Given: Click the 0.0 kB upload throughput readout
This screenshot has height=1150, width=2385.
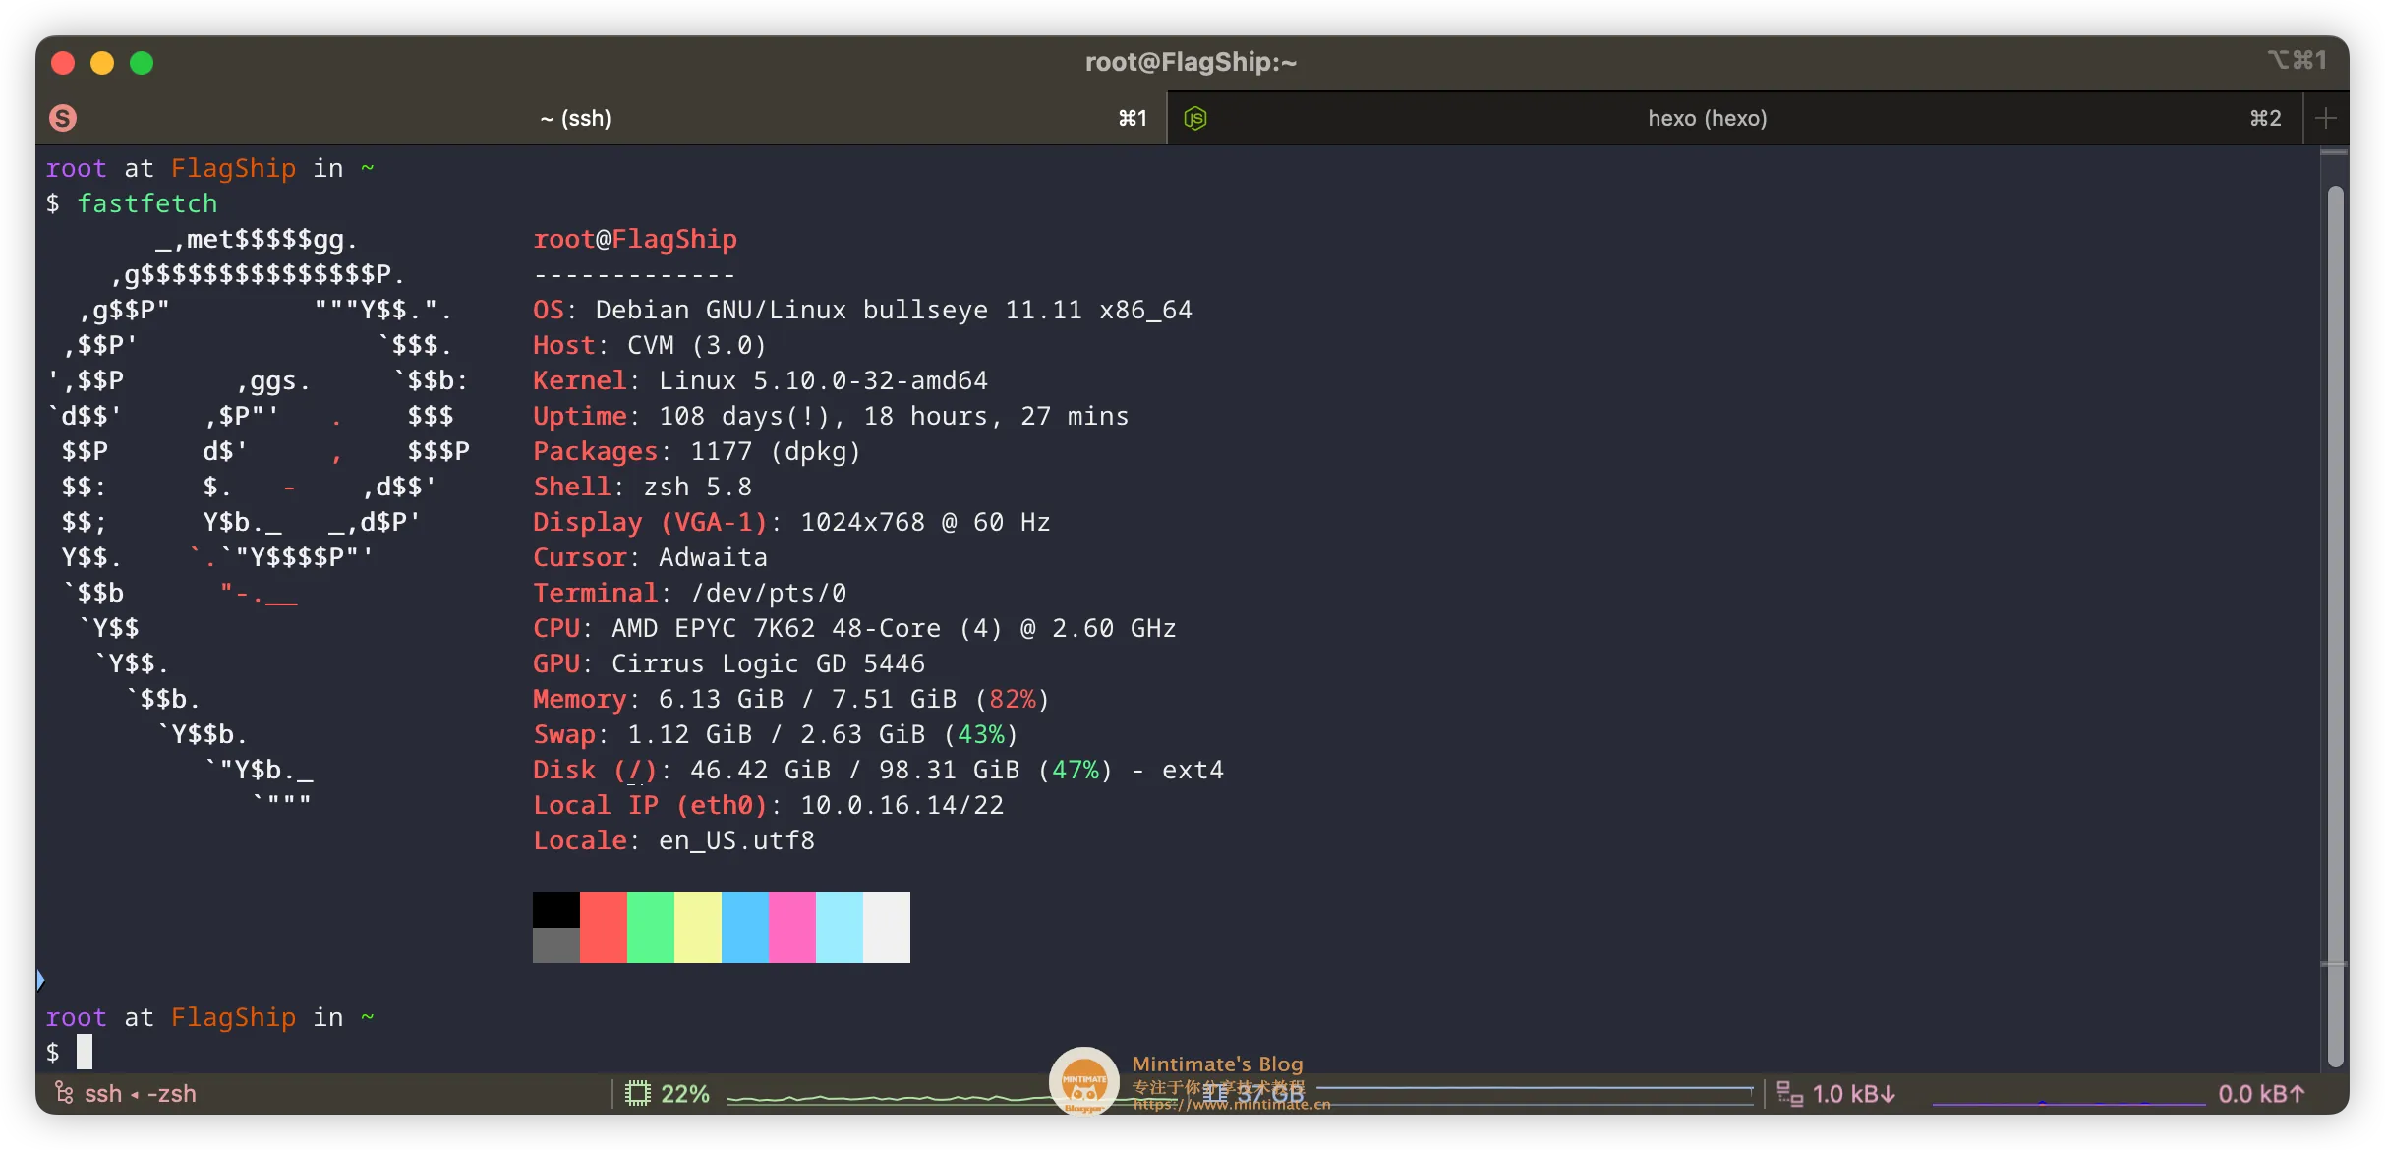Looking at the screenshot, I should (2260, 1093).
